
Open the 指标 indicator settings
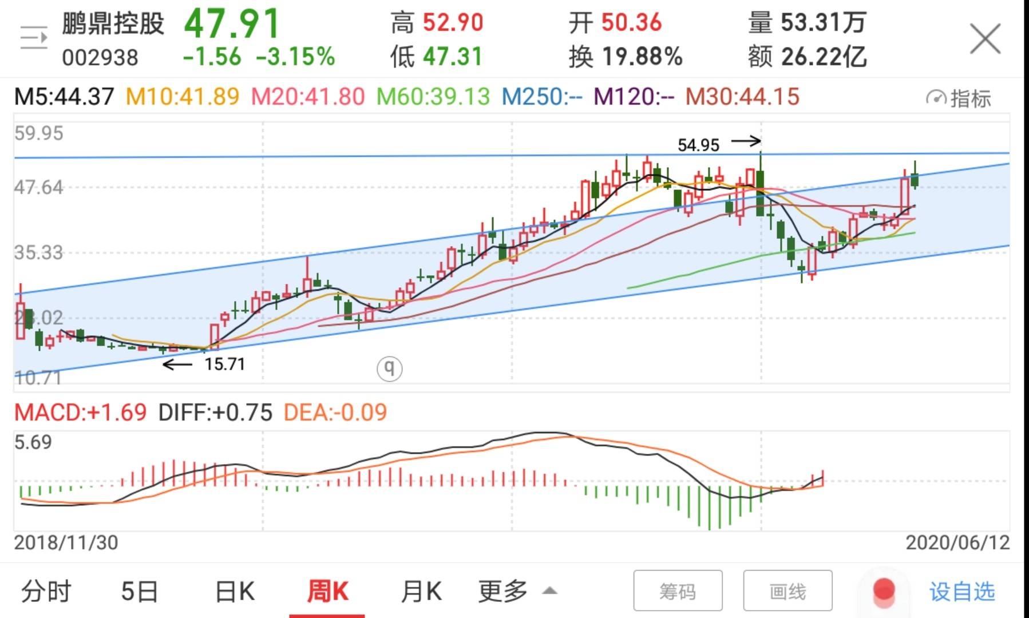pyautogui.click(x=958, y=98)
